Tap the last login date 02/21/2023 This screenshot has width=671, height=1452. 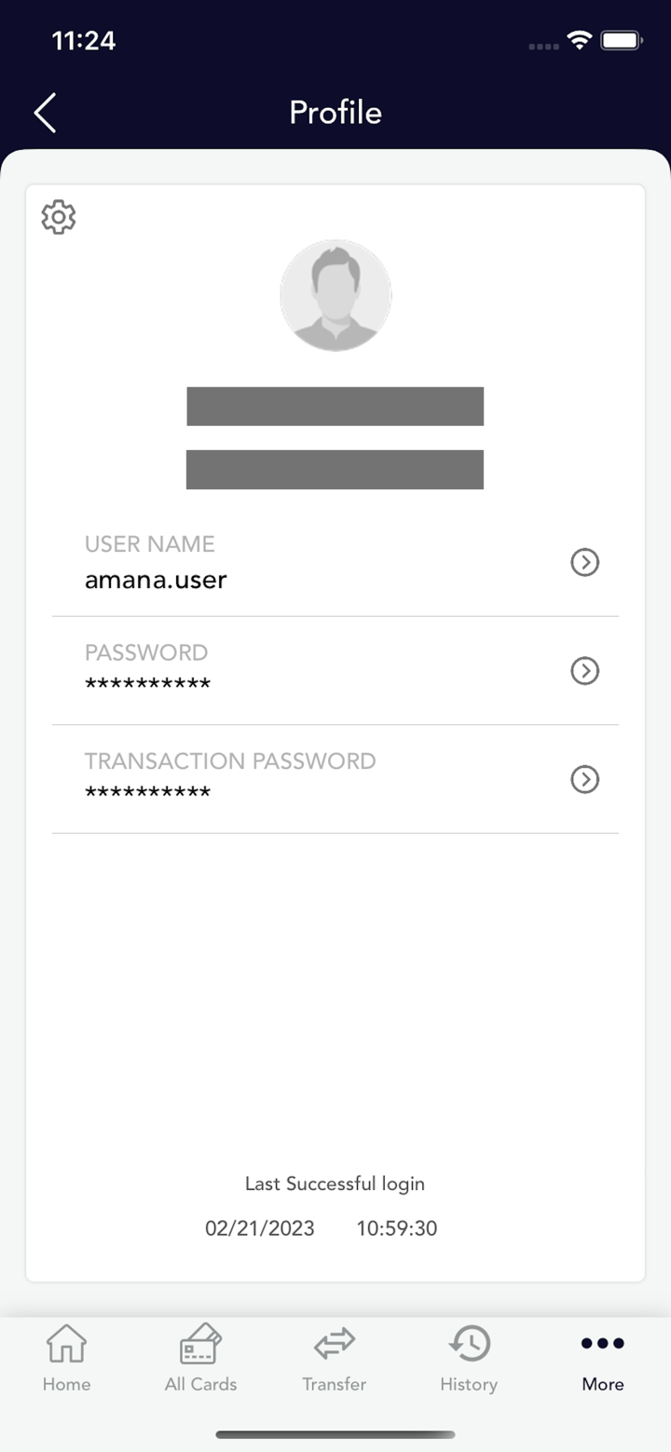point(259,1228)
